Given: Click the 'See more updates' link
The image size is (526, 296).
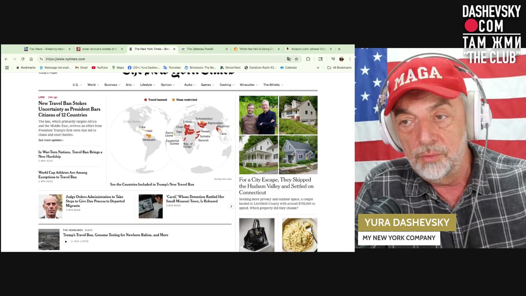Looking at the screenshot, I should pos(51,140).
